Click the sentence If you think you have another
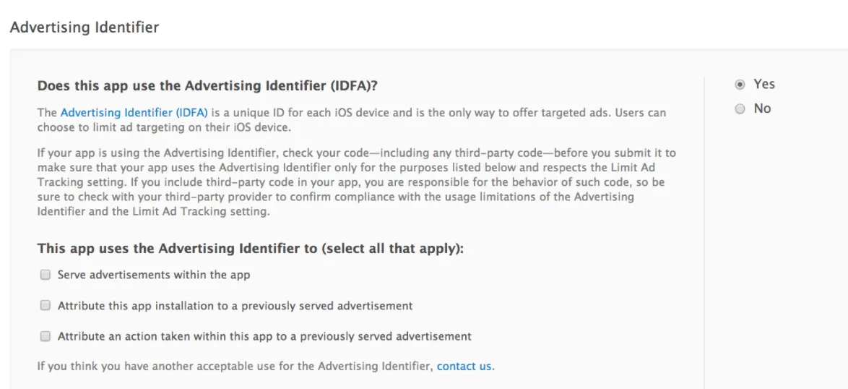Image resolution: width=848 pixels, height=389 pixels. coord(235,367)
